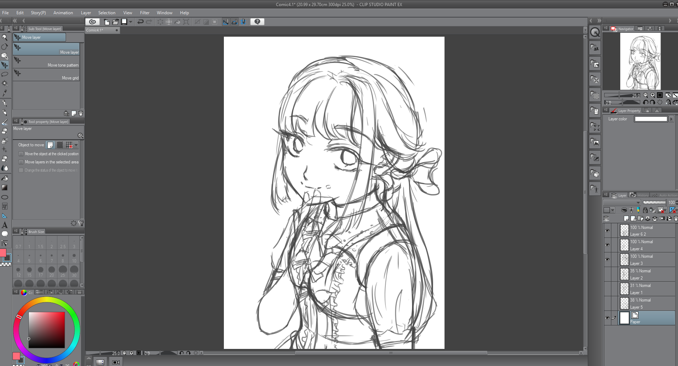Open the Help question mark button

pos(257,22)
